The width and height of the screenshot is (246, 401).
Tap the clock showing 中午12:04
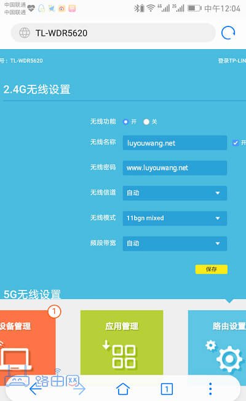tap(223, 9)
